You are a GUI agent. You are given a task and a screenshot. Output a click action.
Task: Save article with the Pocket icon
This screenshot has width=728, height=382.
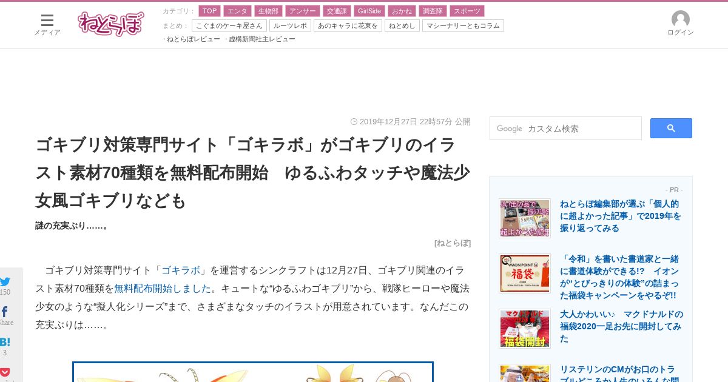point(5,372)
